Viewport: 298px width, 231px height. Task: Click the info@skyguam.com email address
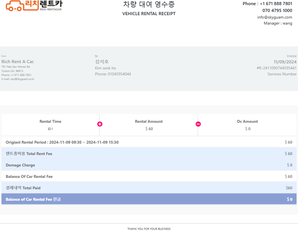point(275,17)
